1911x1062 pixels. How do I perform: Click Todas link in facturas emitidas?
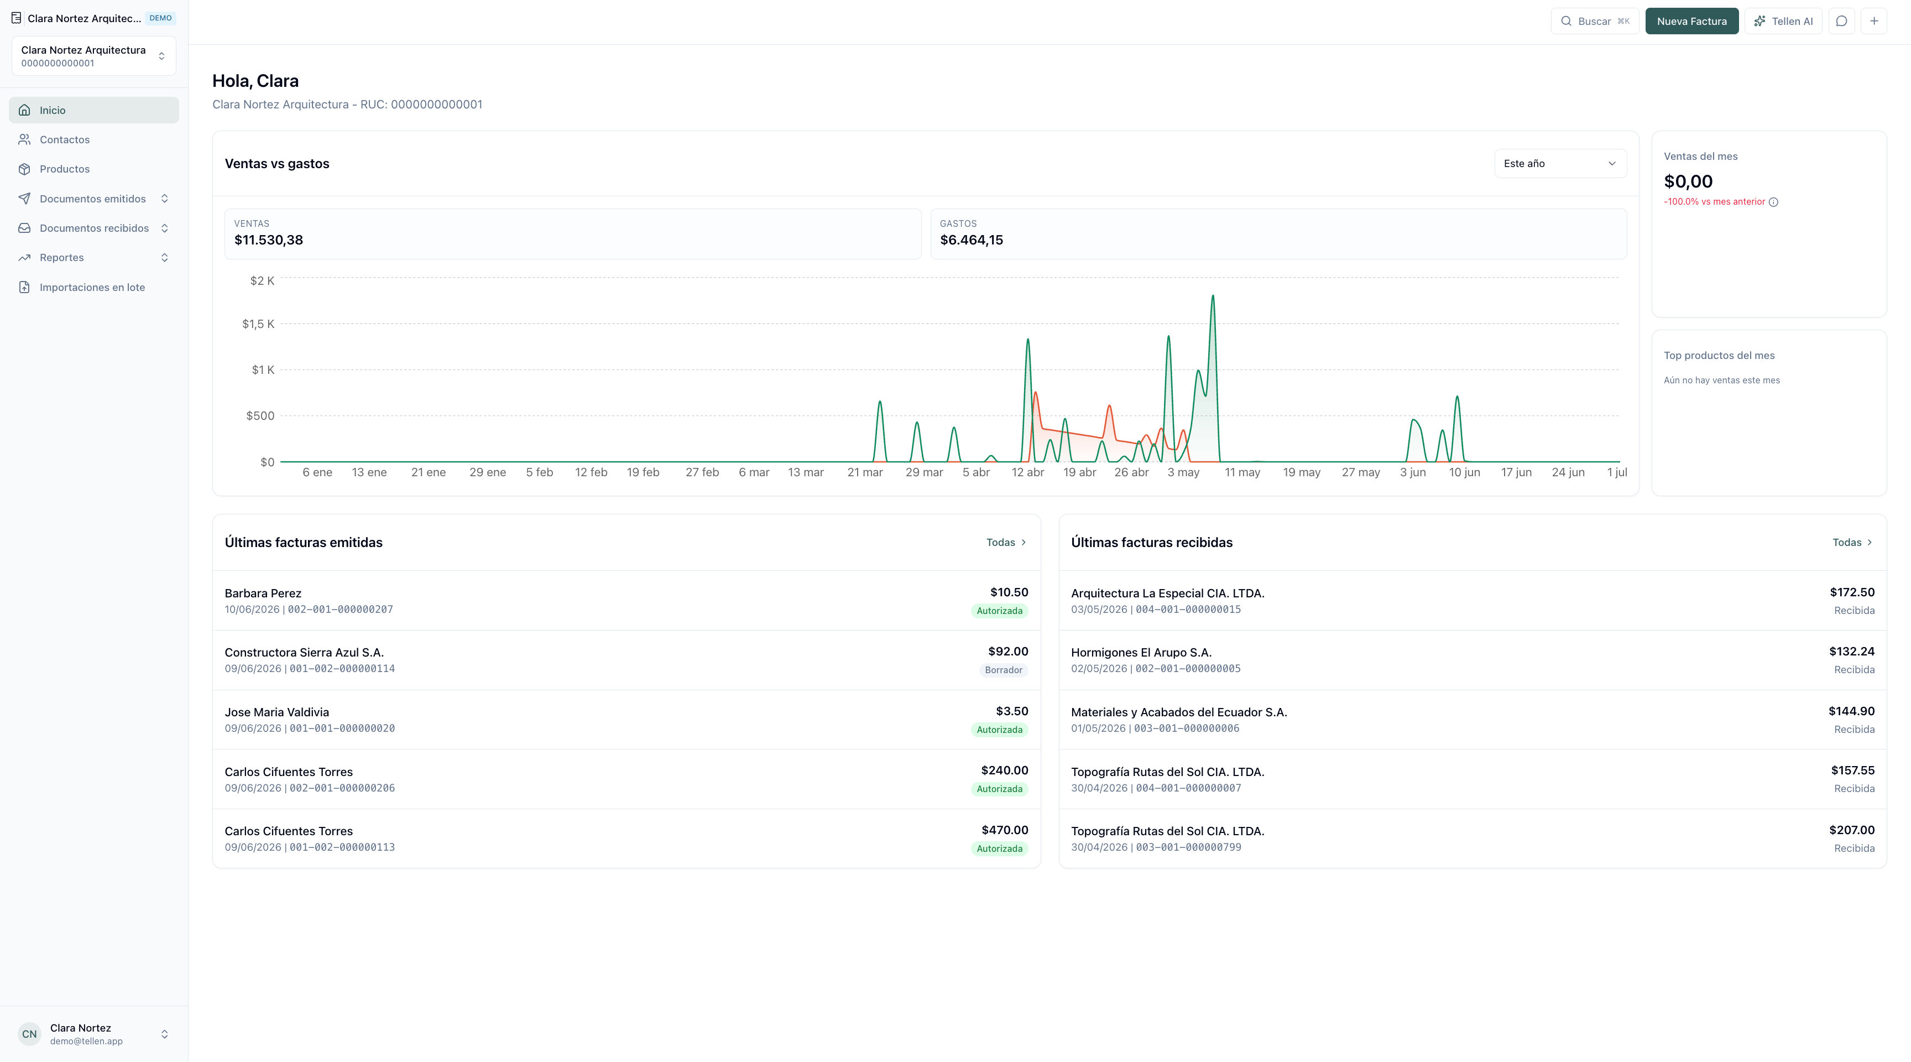[1006, 543]
